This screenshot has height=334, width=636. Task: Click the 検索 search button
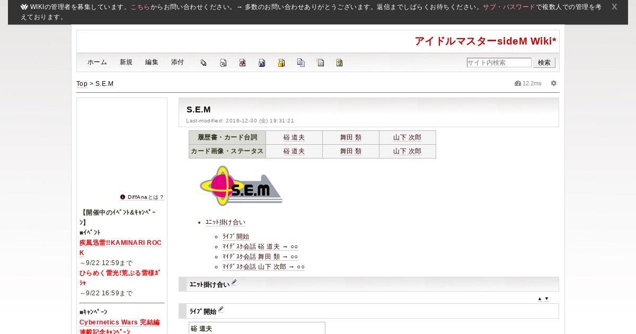(544, 63)
